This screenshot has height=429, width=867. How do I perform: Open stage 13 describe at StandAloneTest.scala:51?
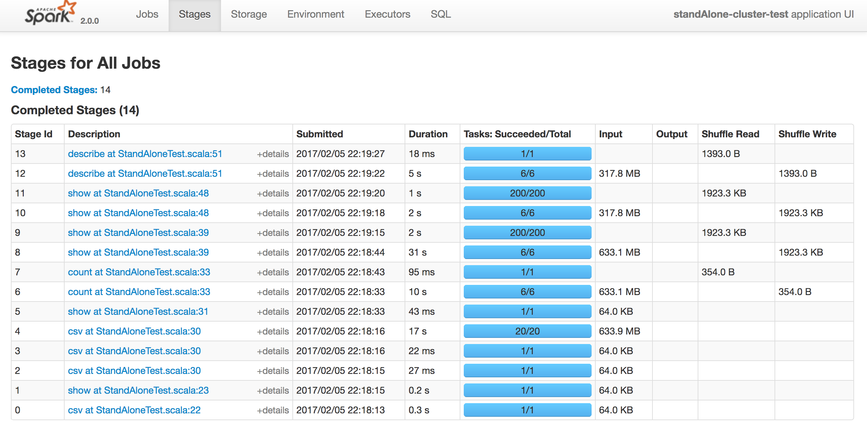145,154
